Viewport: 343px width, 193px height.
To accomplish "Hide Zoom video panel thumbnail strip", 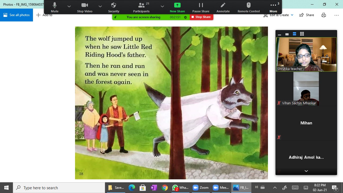I will (279, 34).
